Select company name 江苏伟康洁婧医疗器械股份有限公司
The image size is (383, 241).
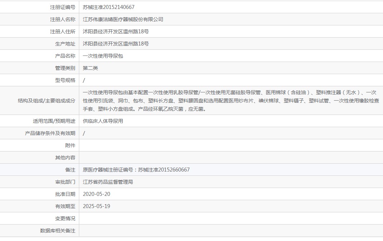click(123, 19)
